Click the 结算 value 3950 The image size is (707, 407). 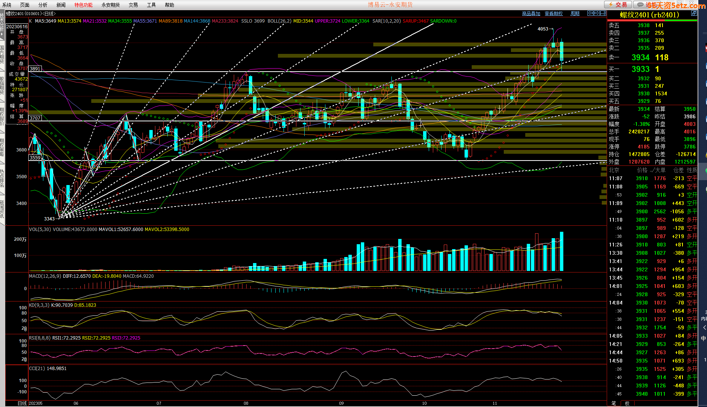tap(689, 109)
